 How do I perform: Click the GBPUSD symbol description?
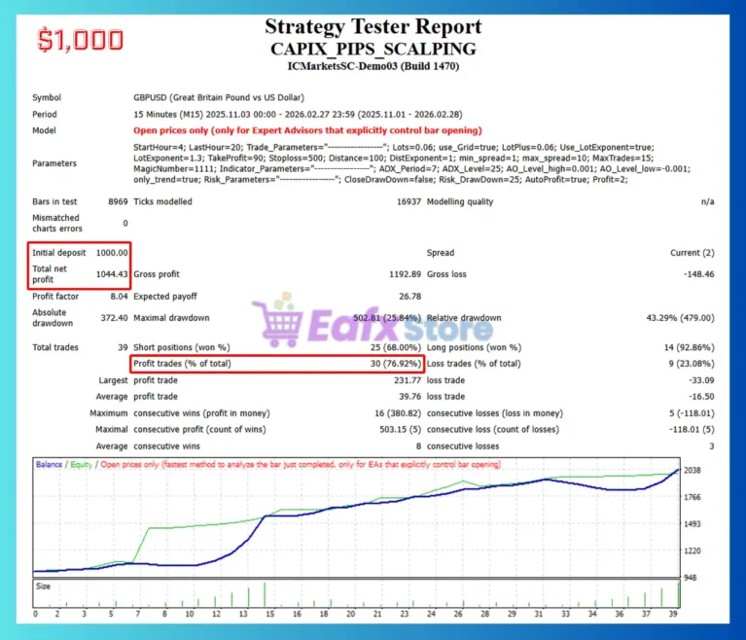point(219,97)
